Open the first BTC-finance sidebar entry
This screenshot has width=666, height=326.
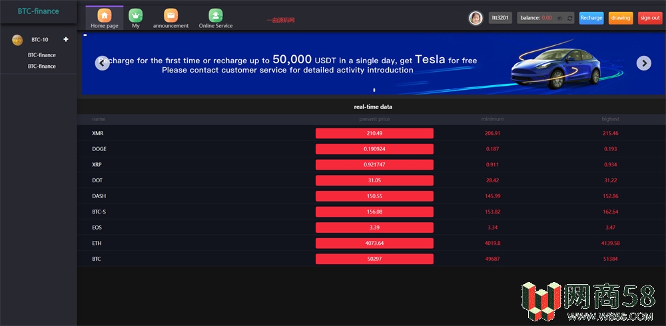[41, 55]
